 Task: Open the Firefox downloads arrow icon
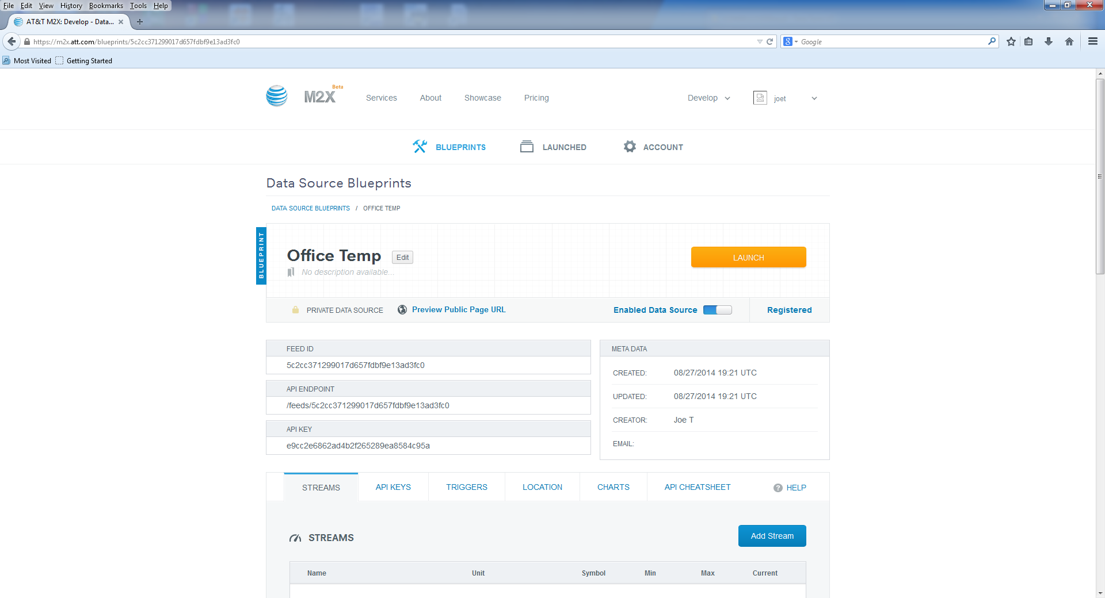pos(1049,41)
